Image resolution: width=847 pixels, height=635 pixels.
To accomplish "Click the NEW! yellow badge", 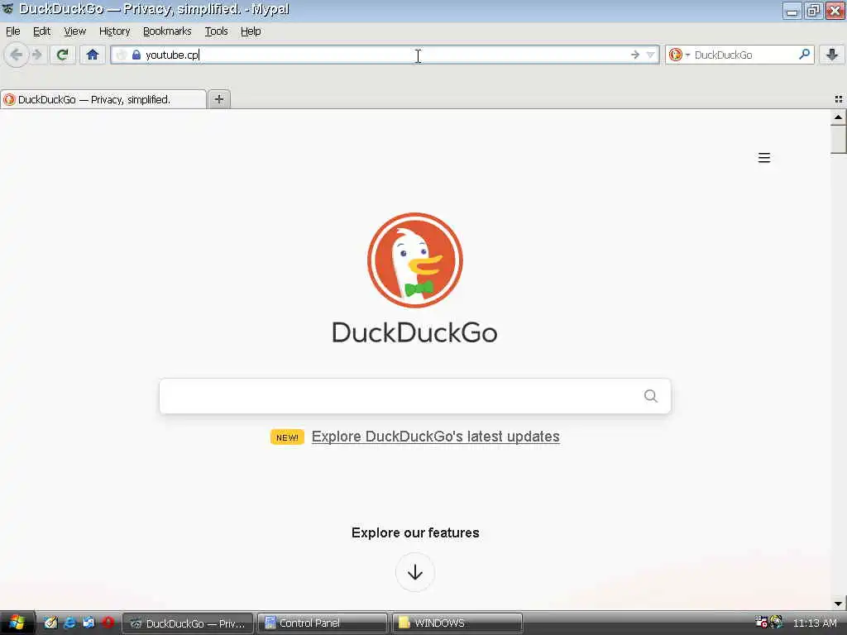I will tap(287, 437).
